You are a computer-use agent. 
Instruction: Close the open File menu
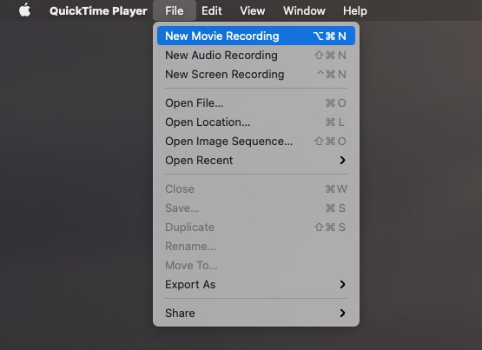coord(175,10)
